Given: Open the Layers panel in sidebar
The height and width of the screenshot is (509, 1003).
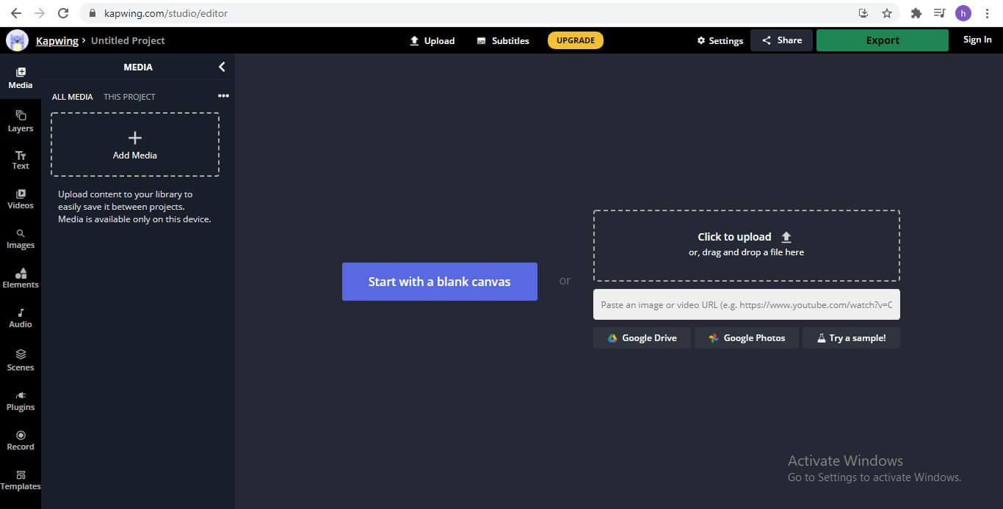Looking at the screenshot, I should tap(21, 121).
